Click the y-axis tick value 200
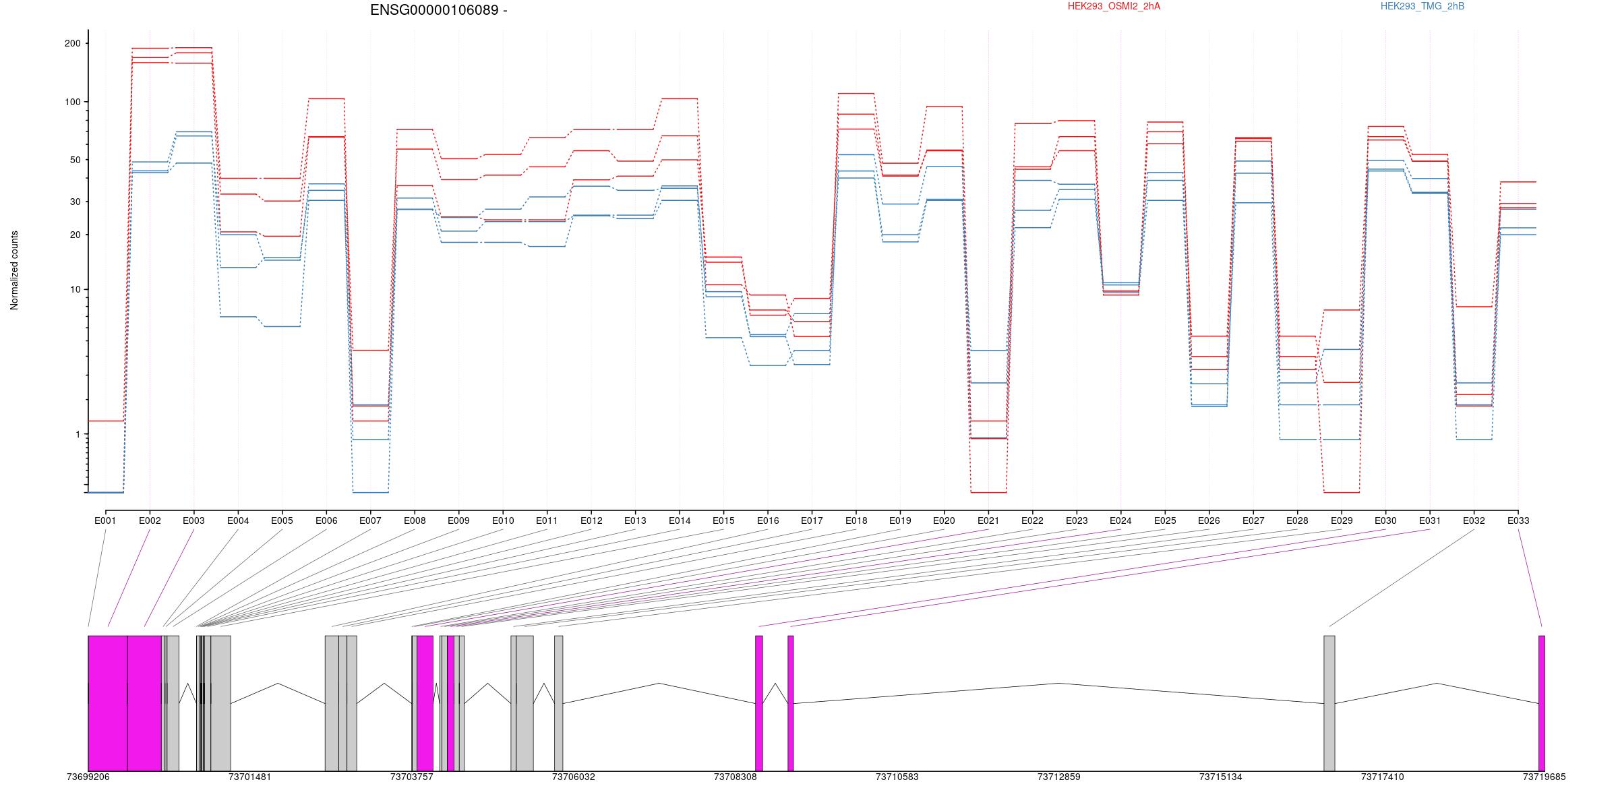This screenshot has width=1618, height=809. 72,43
